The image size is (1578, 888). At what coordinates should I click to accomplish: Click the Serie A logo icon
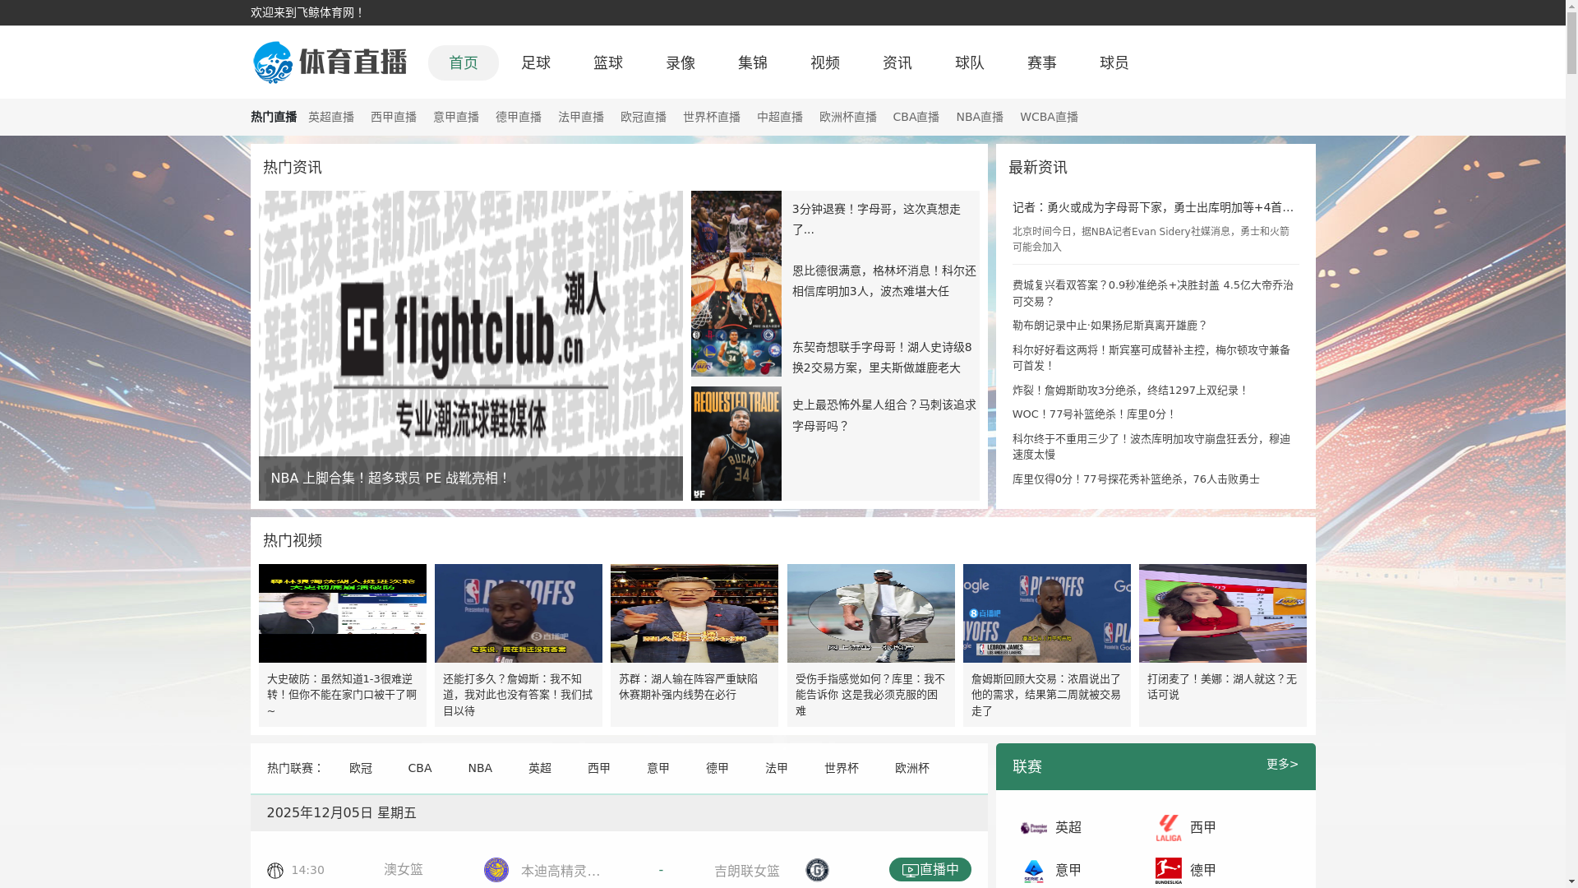click(1033, 871)
